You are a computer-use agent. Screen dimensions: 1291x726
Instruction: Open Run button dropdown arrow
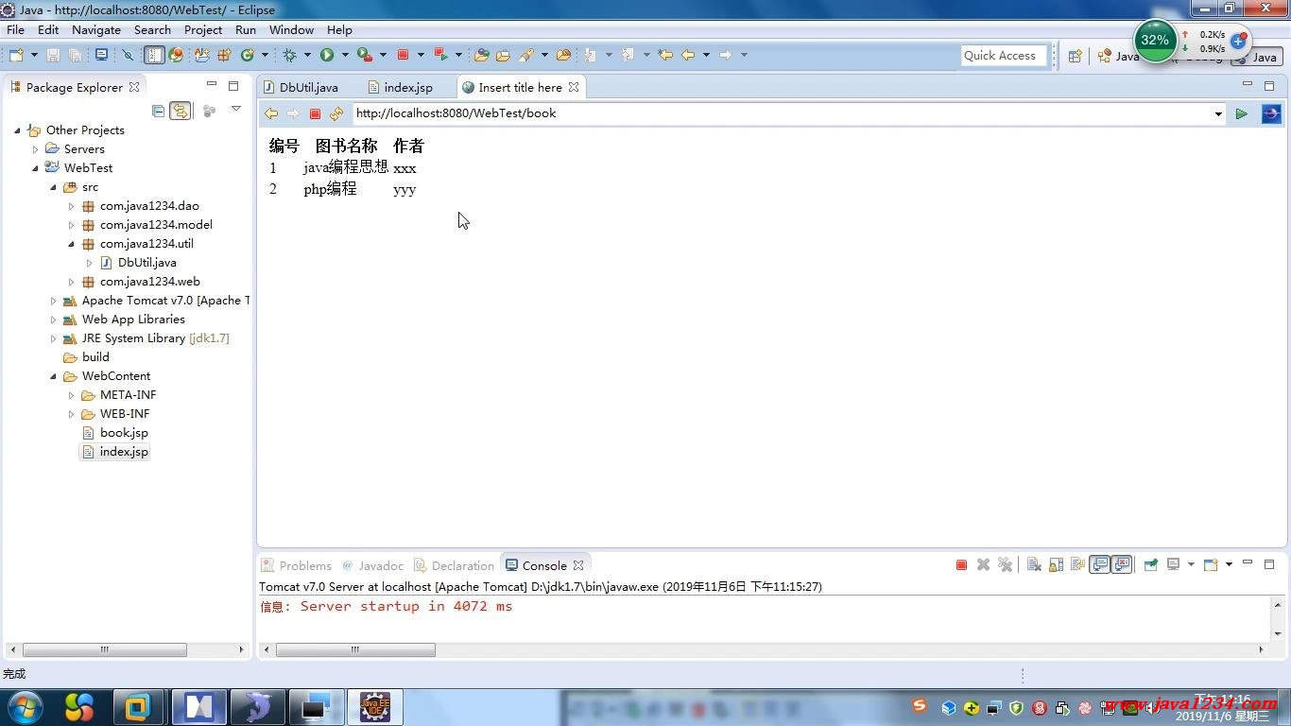[x=344, y=55]
